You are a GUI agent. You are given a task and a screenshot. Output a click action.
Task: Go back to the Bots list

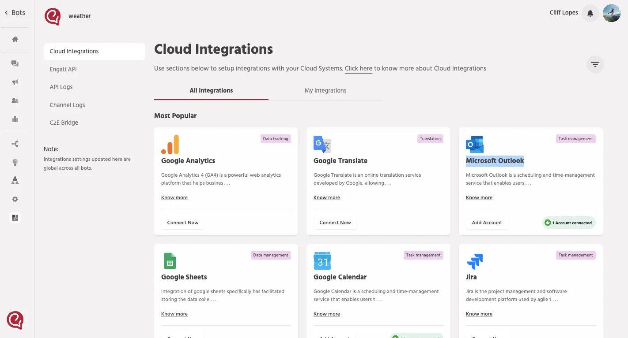15,13
